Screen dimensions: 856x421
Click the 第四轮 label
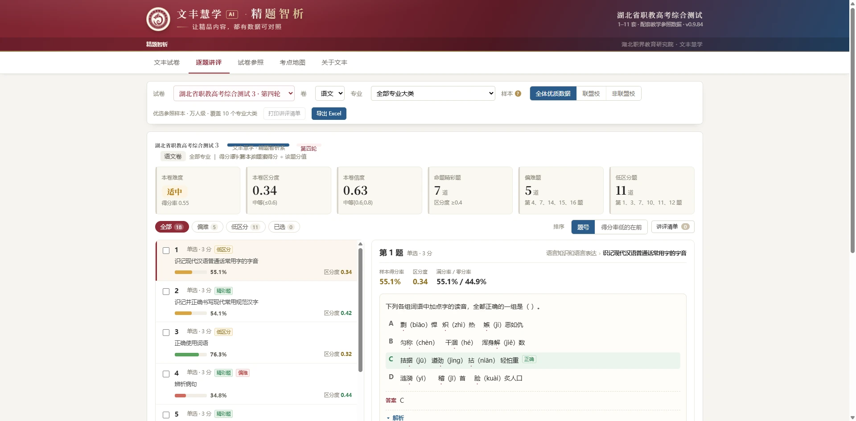309,148
